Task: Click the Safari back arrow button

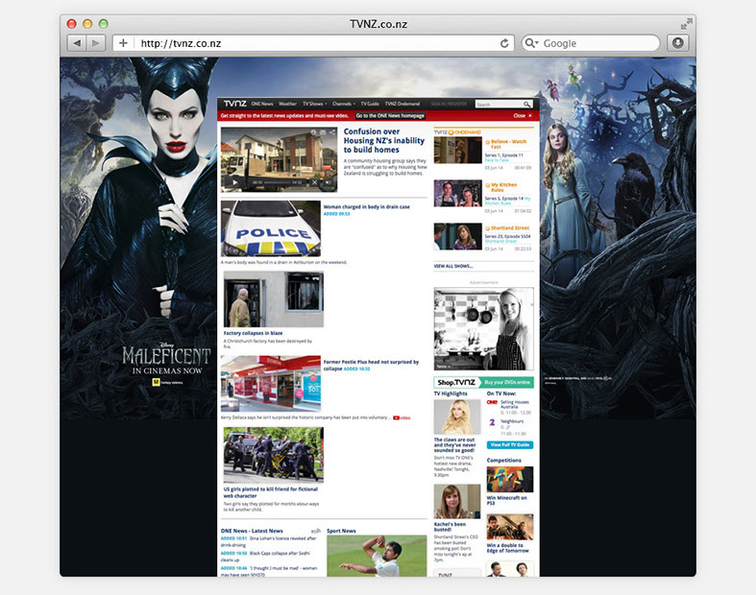Action: tap(76, 43)
